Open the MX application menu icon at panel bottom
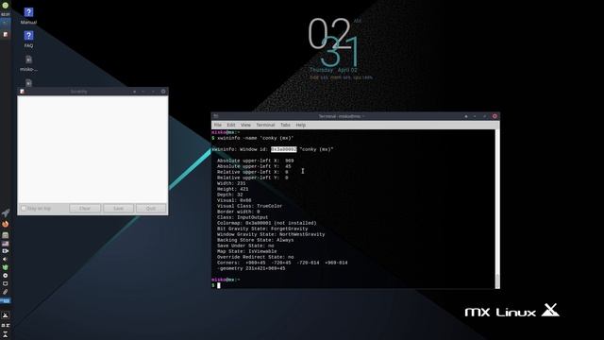 point(5,314)
